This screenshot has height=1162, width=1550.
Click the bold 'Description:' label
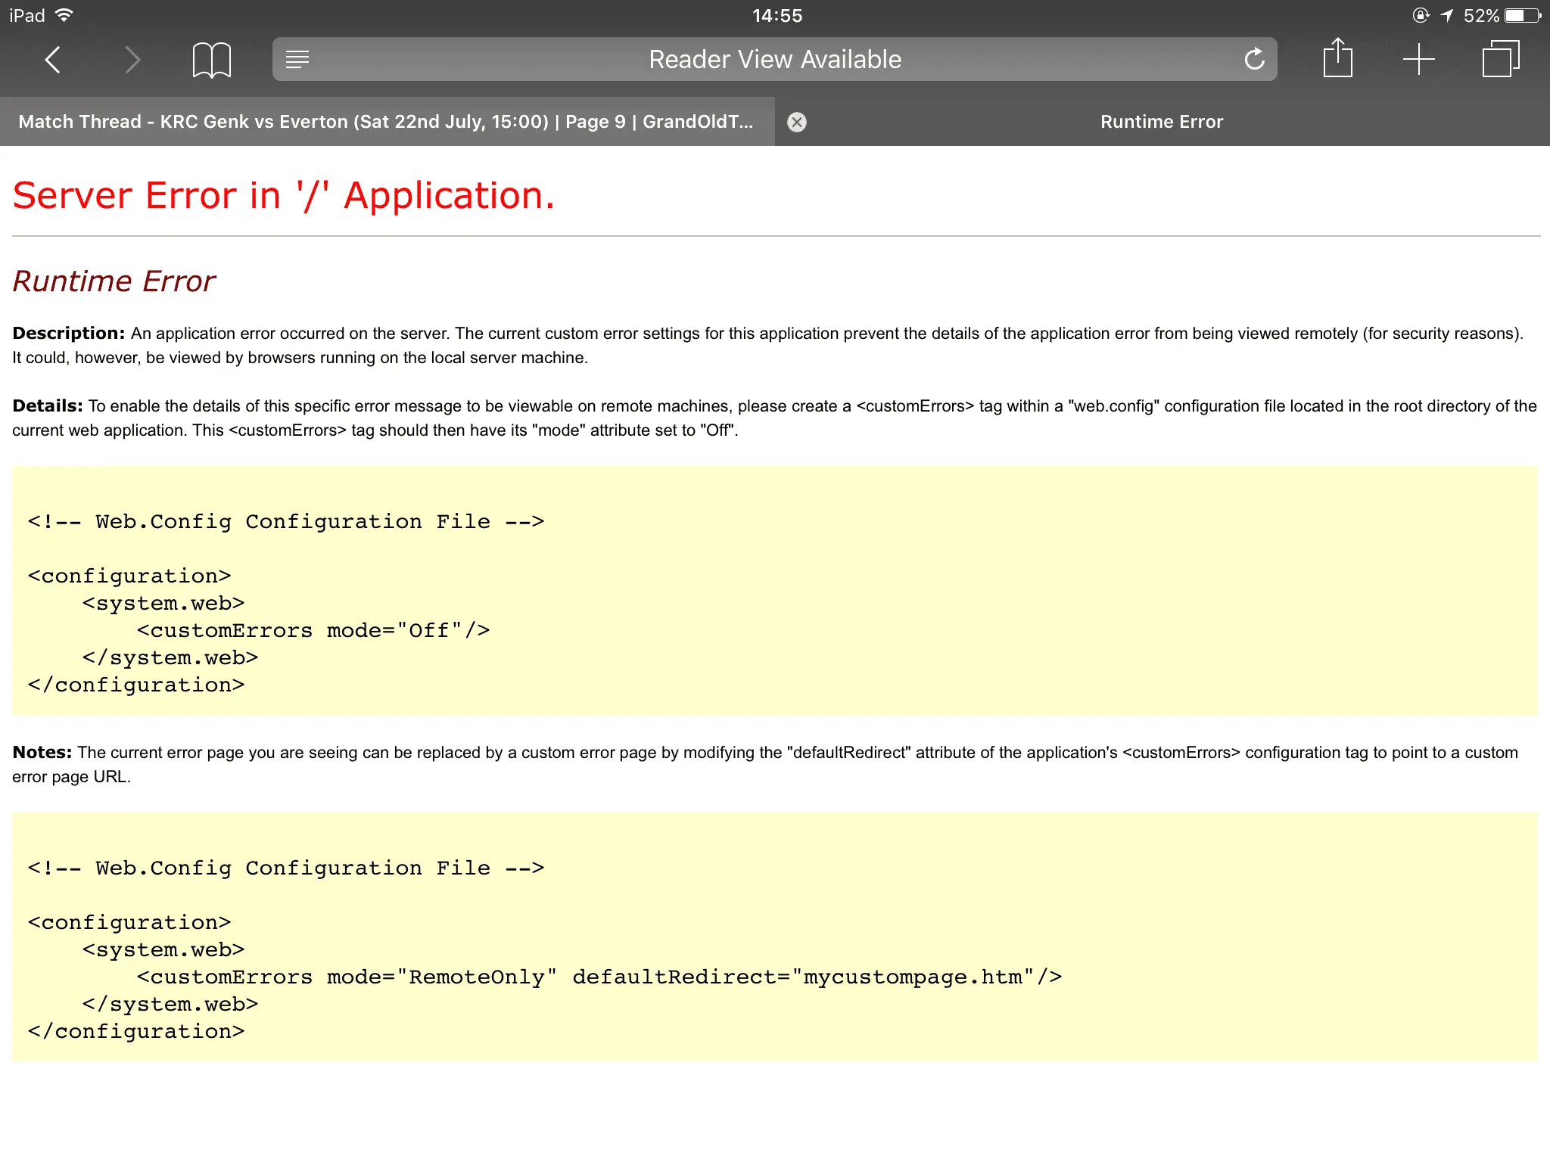69,334
